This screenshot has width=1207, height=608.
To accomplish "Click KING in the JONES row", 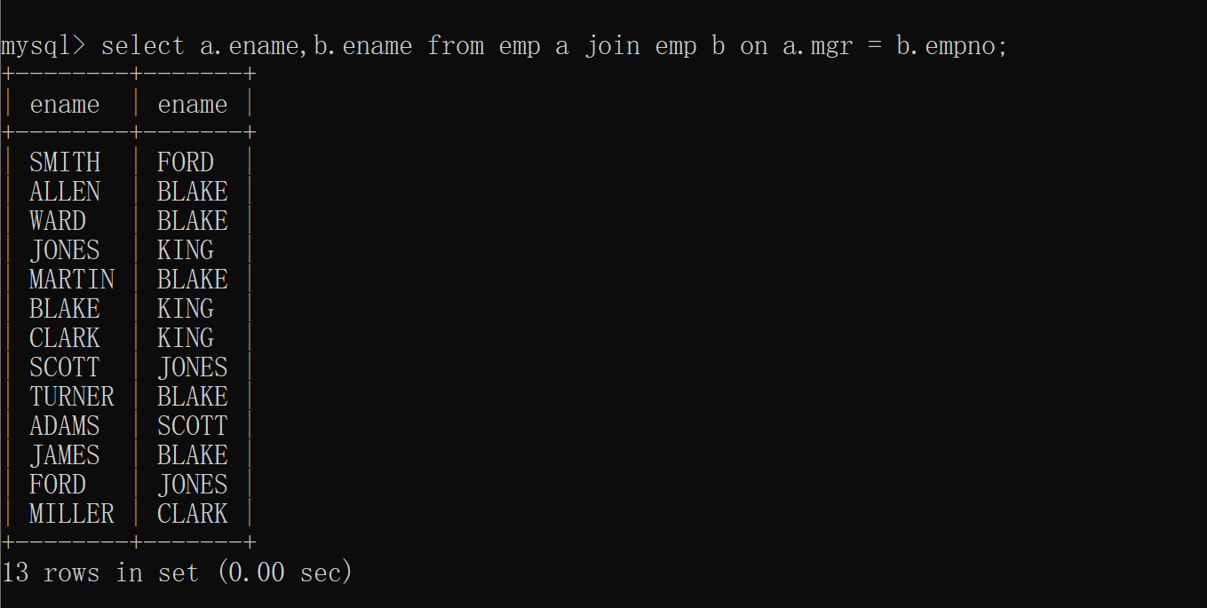I will (186, 250).
